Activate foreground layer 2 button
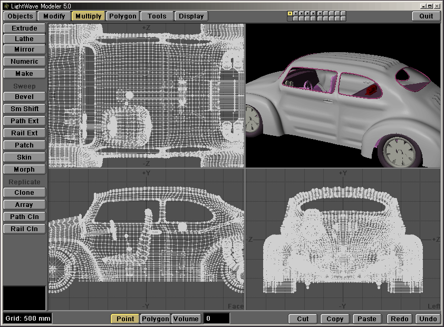Viewport: 444px width, 327px height. point(296,13)
